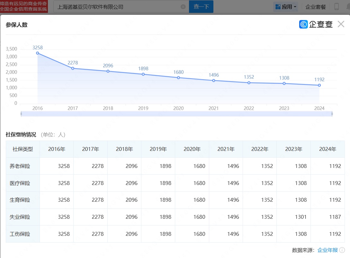Open the 应用 dropdown menu
The width and height of the screenshot is (350, 258).
[286, 7]
